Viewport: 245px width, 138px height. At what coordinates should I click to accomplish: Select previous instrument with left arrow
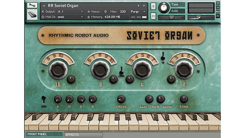(138, 6)
